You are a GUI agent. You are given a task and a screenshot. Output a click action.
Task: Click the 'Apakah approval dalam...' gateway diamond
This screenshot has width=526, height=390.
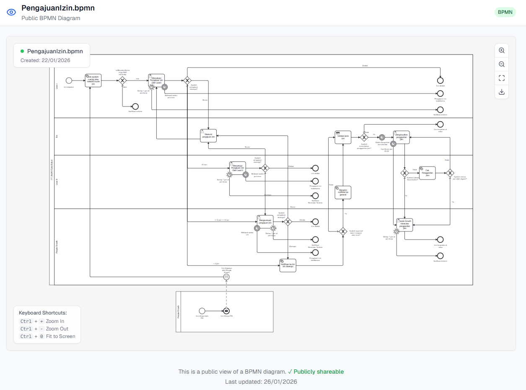pos(343,231)
